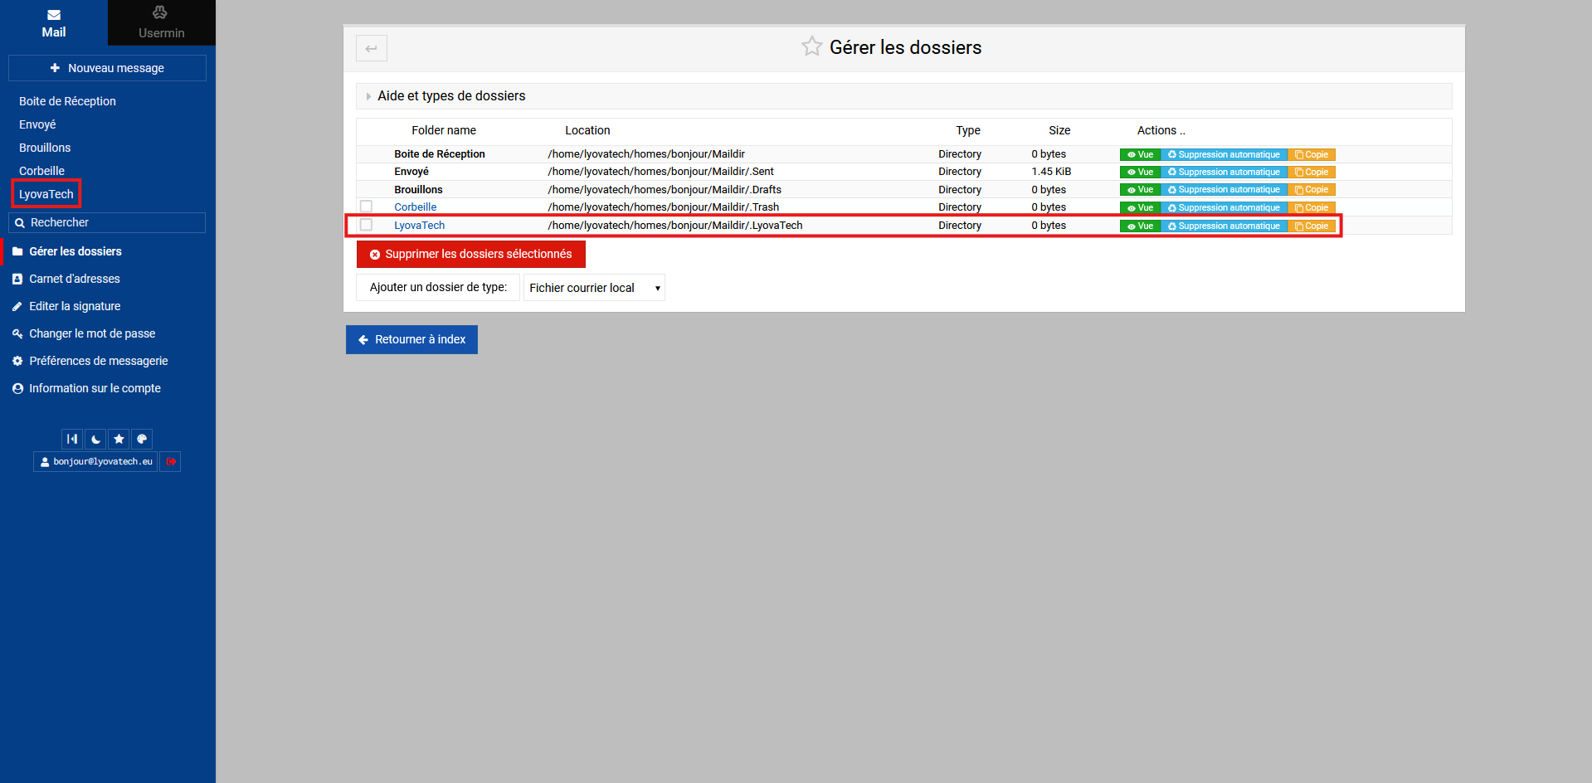The width and height of the screenshot is (1592, 783).
Task: Toggle night mode with the moon icon
Action: coord(95,439)
